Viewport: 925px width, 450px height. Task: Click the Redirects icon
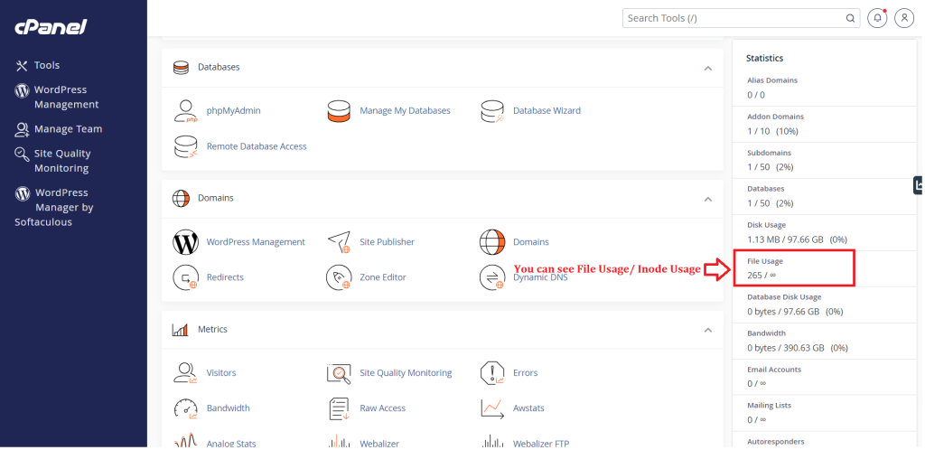click(x=186, y=277)
